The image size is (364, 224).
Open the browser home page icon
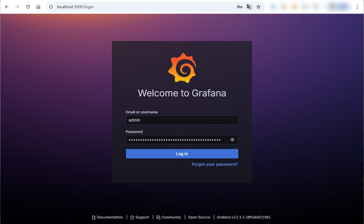coord(38,7)
